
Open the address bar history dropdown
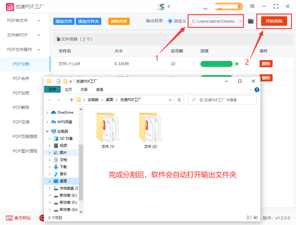tap(170, 100)
